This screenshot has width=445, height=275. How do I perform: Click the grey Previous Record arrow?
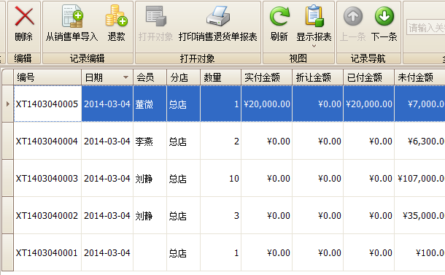353,16
